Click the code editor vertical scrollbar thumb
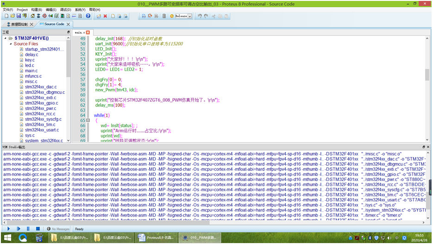433x244 pixels. [427, 75]
